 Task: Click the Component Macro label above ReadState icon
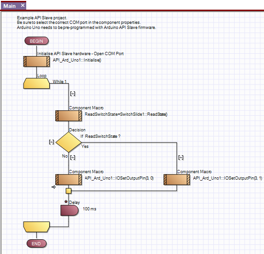(86, 108)
